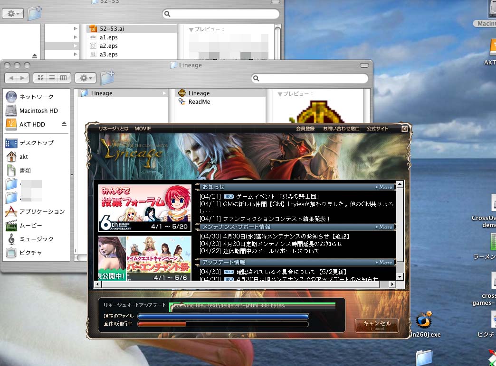Switch Lineage Finder to icon view
This screenshot has width=496, height=366.
pyautogui.click(x=40, y=78)
